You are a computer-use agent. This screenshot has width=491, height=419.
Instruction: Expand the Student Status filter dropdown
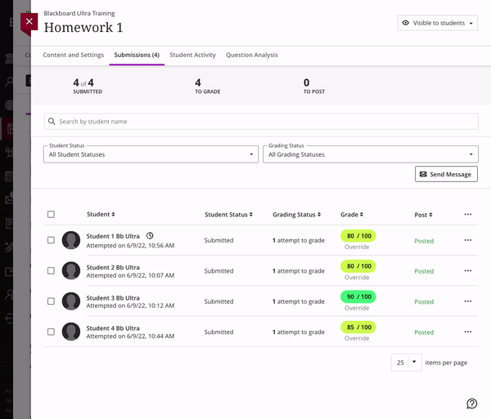(151, 154)
